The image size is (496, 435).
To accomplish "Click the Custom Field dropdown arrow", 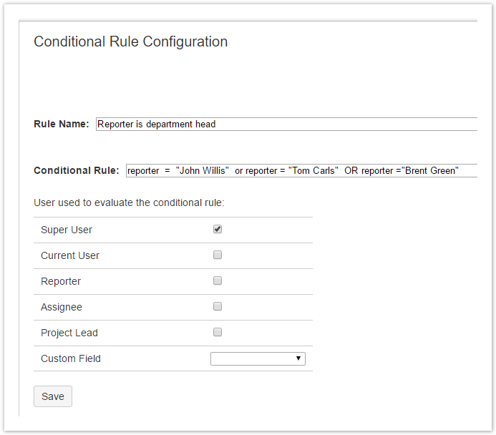I will point(298,358).
